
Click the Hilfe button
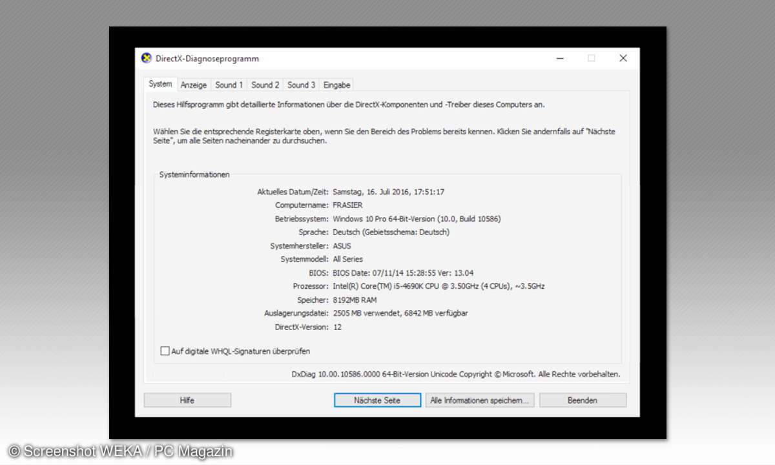(187, 400)
